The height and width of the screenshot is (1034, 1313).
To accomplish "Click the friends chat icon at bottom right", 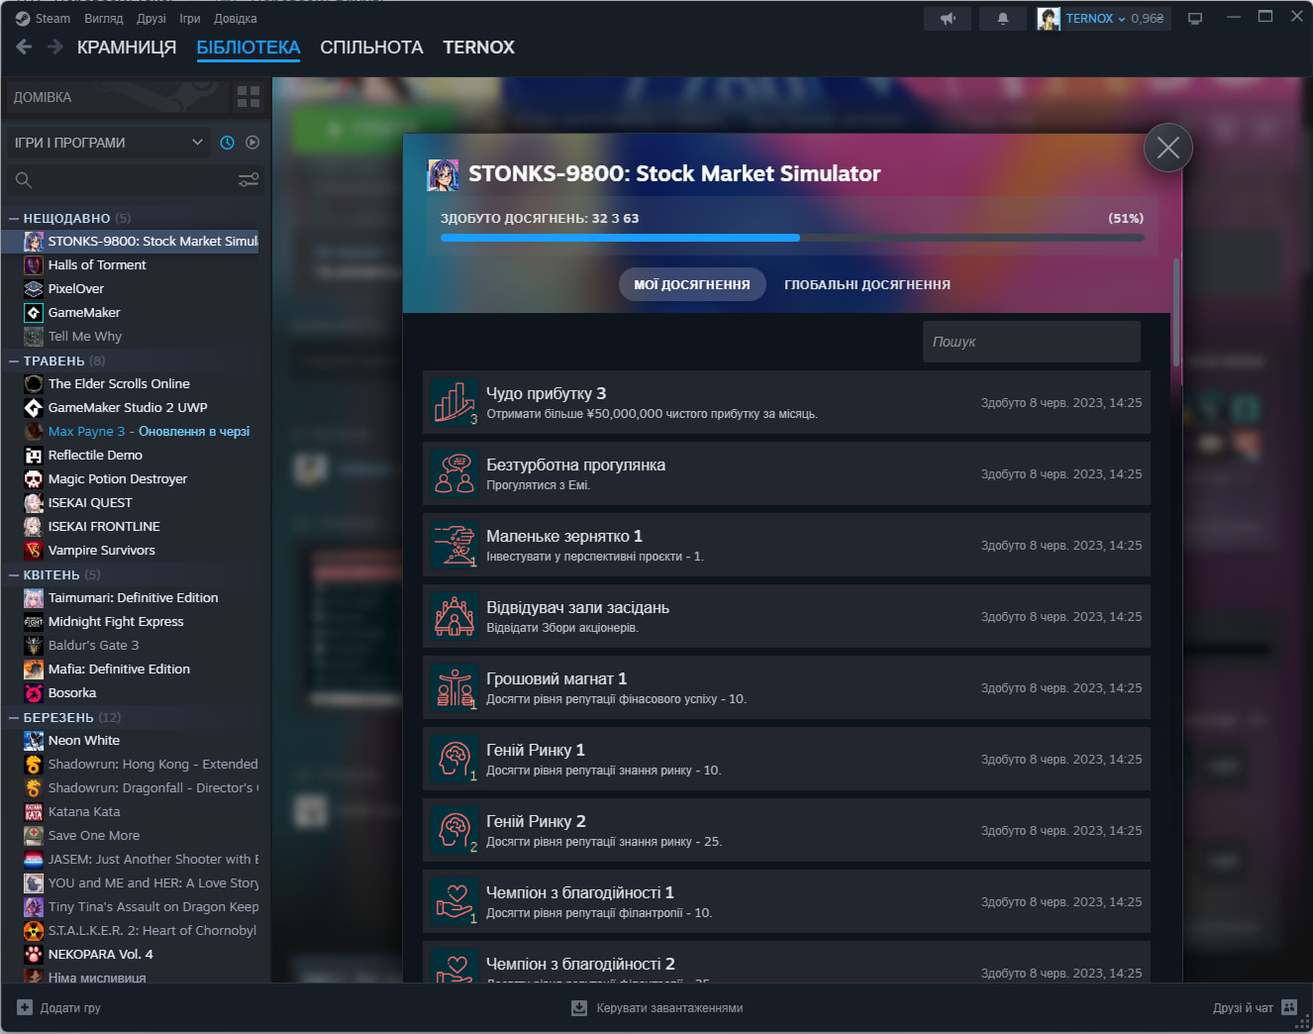I will pos(1289,1007).
